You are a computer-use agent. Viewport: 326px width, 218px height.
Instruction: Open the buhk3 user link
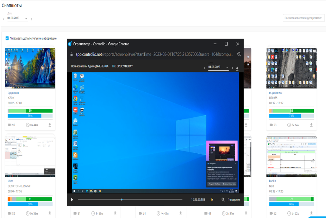coord(272,181)
